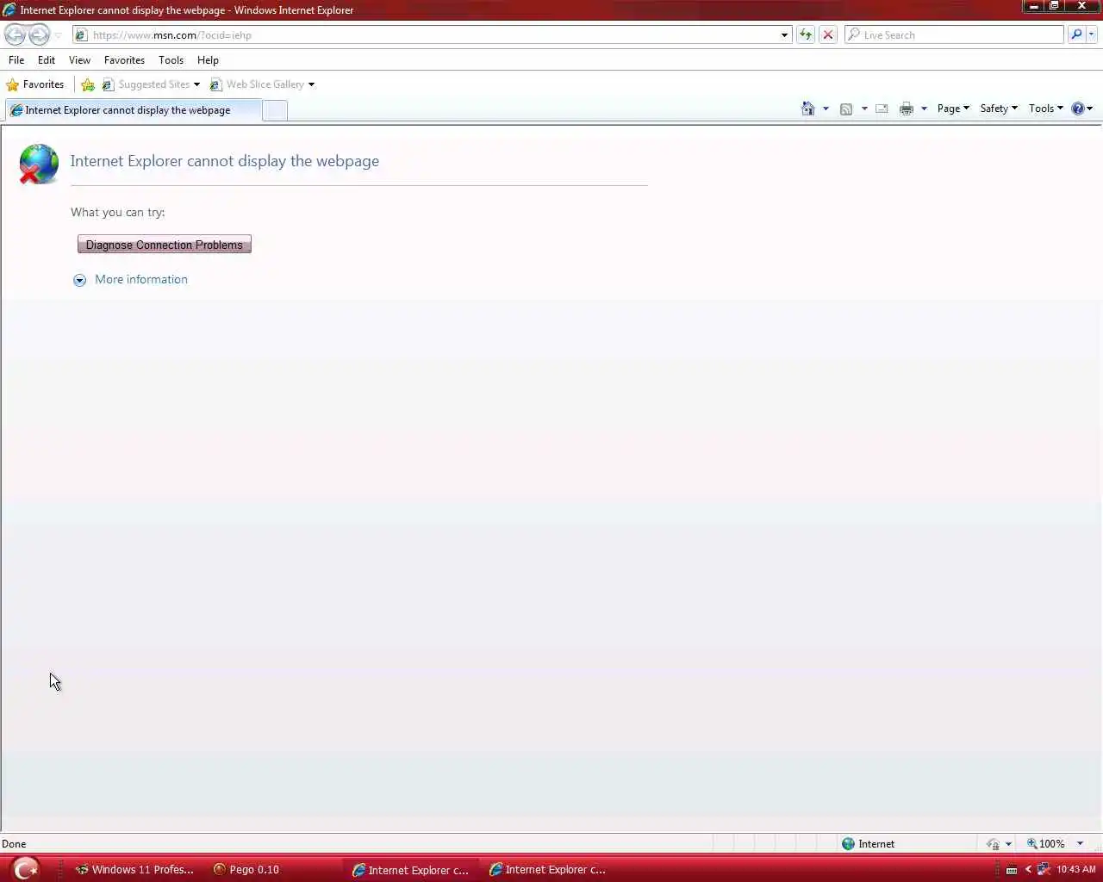The width and height of the screenshot is (1103, 882).
Task: Expand the Web Slice Gallery dropdown arrow
Action: point(311,84)
